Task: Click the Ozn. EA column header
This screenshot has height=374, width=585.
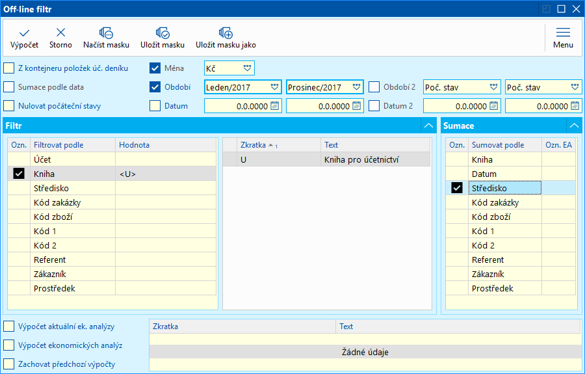Action: [x=558, y=145]
